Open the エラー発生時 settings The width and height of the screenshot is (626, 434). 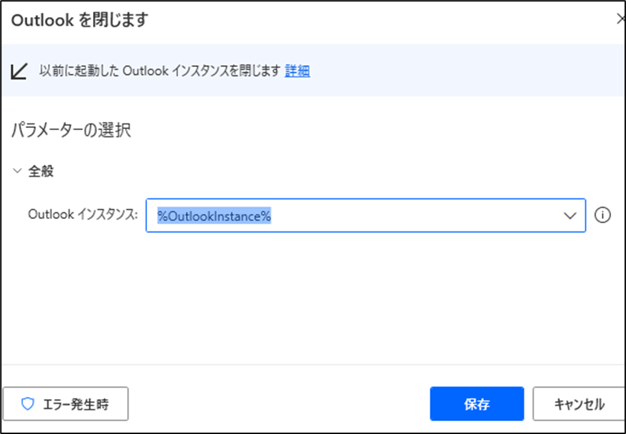[66, 404]
